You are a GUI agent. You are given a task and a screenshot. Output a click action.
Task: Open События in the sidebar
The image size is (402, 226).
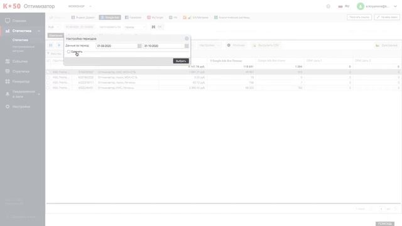pyautogui.click(x=20, y=62)
